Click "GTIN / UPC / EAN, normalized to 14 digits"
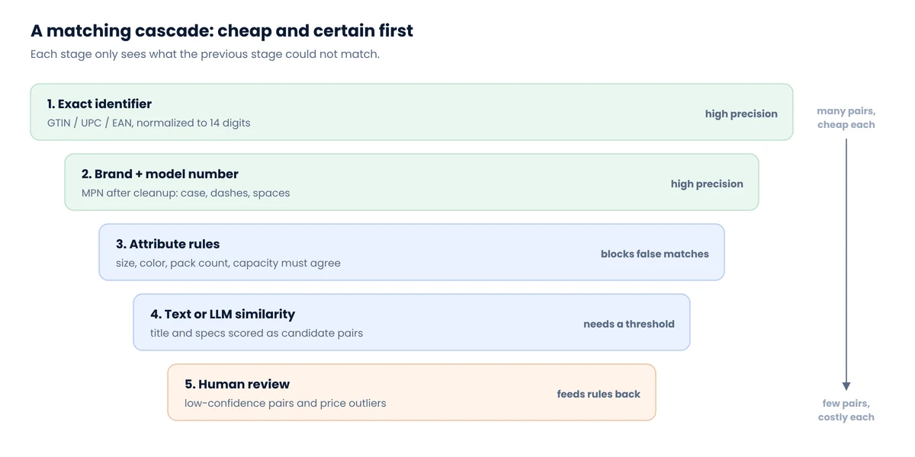This screenshot has width=915, height=457. point(149,123)
